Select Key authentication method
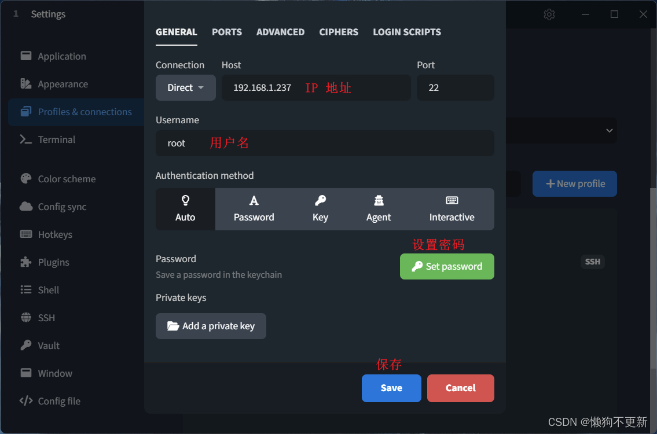The height and width of the screenshot is (434, 657). coord(320,209)
